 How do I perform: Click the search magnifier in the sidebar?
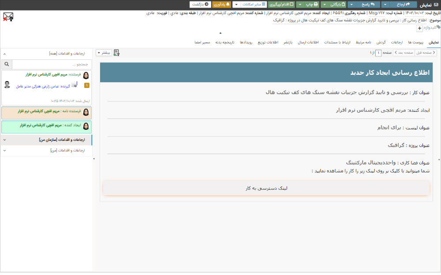click(7, 64)
